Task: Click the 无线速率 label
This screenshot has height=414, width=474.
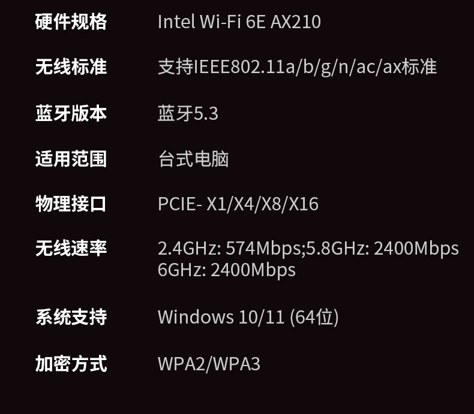Action: point(71,248)
